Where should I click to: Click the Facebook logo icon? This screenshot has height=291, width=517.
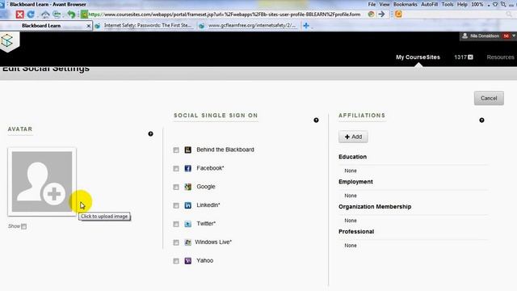tap(188, 168)
